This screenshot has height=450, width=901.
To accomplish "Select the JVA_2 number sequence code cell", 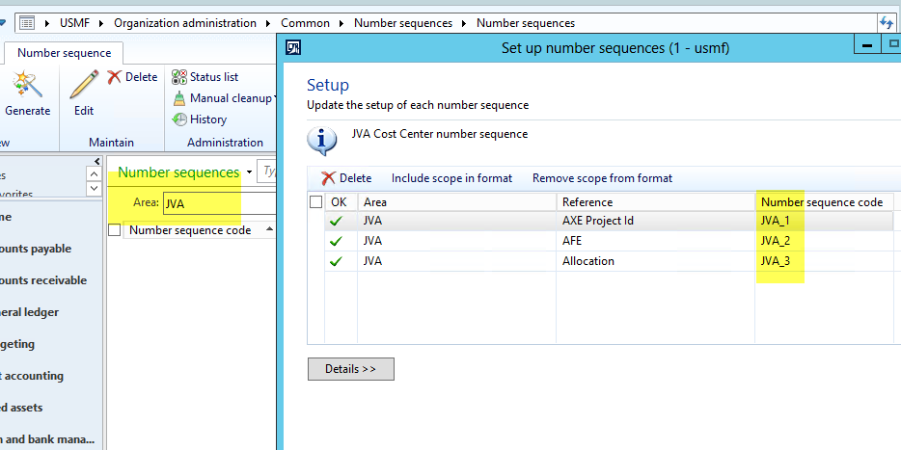I will point(776,241).
